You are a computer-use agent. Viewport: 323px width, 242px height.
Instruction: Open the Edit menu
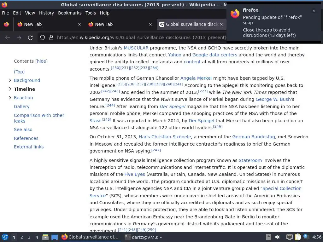click(x=17, y=13)
